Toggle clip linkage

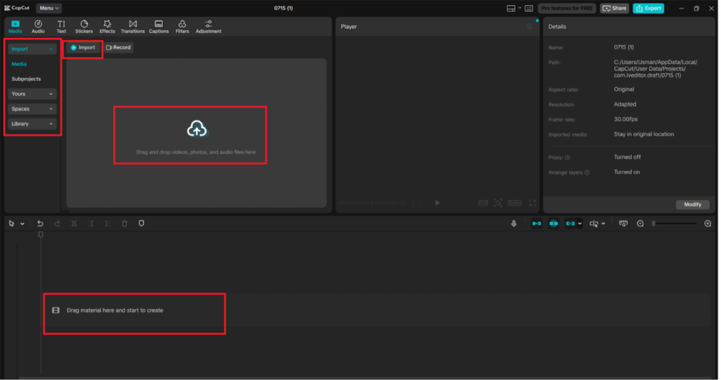tap(570, 224)
